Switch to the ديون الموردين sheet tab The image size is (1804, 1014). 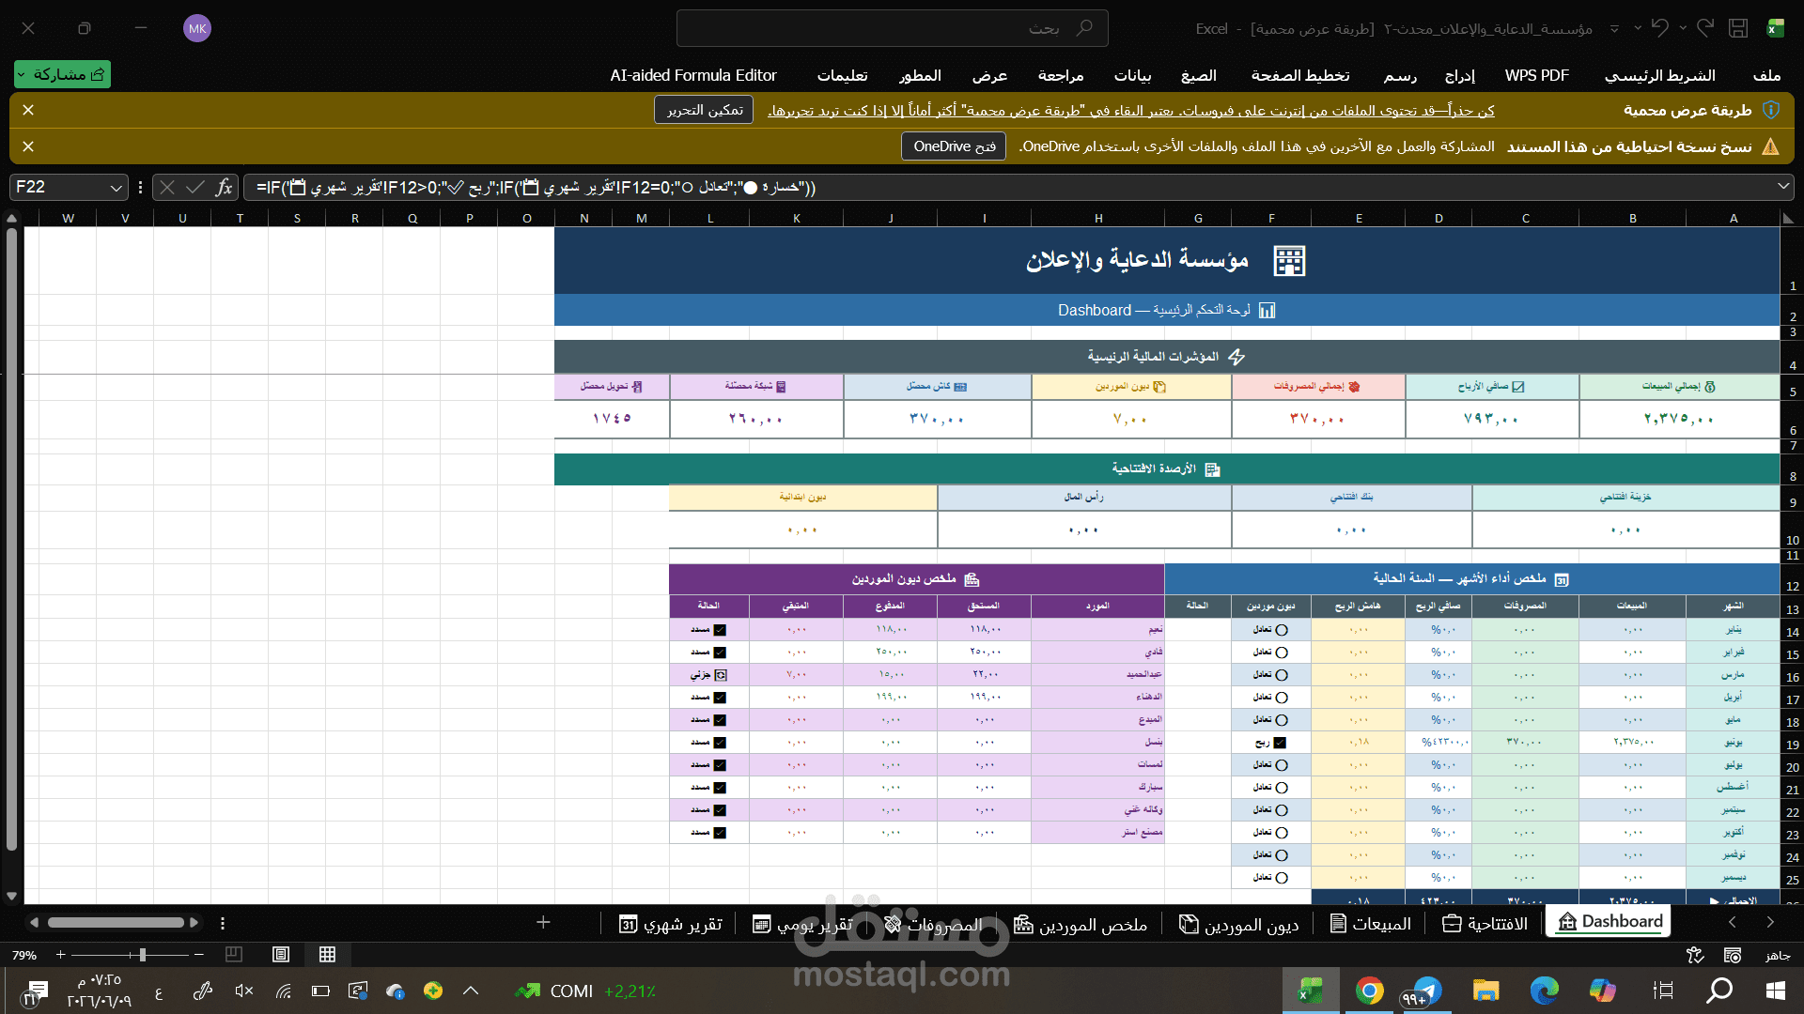click(x=1239, y=924)
